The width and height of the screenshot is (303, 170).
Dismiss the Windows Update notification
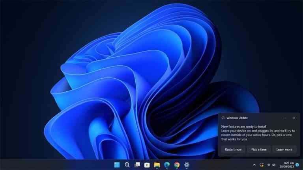[294, 118]
